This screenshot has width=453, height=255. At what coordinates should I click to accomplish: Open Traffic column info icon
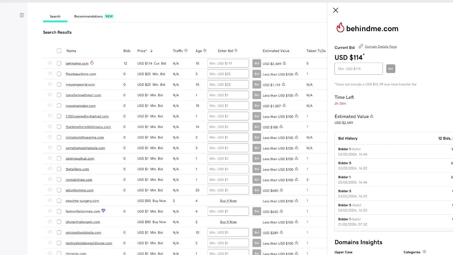point(186,51)
